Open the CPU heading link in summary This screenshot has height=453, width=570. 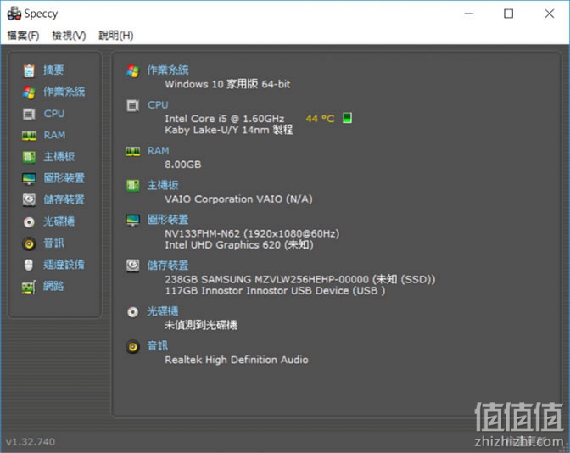coord(158,105)
